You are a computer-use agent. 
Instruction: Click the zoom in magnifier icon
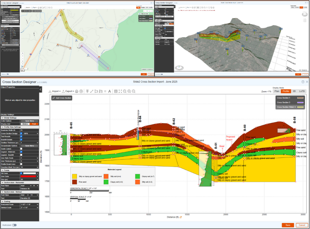click(x=129, y=91)
